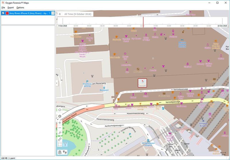The height and width of the screenshot is (160, 230).
Task: Open the map settings gear
Action: coord(60,116)
